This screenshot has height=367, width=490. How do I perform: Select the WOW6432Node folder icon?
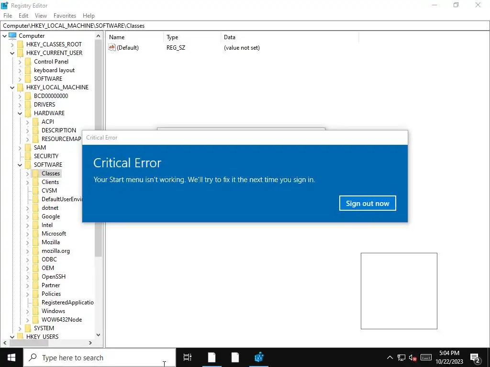[x=35, y=320]
